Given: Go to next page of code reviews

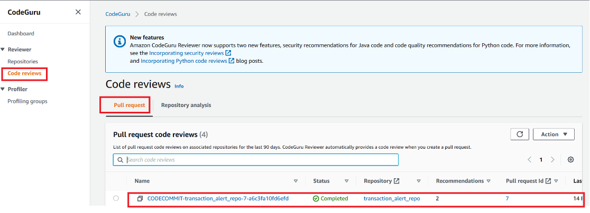Looking at the screenshot, I should tap(552, 160).
